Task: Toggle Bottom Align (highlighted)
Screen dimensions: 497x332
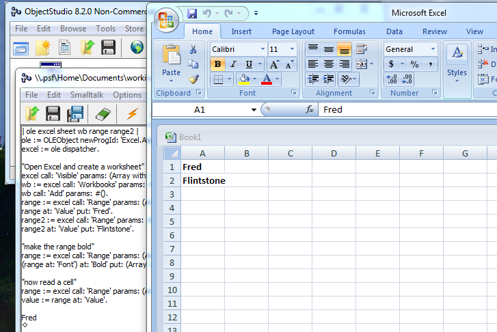Action: click(345, 49)
